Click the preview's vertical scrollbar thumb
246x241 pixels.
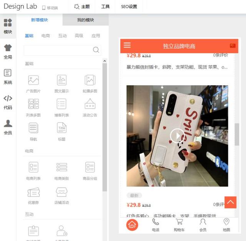[237, 134]
